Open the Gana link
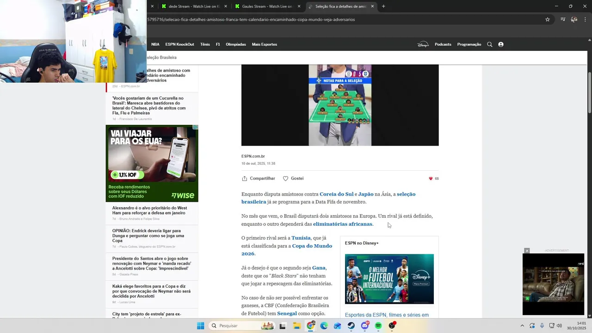Image resolution: width=592 pixels, height=333 pixels. pos(319,268)
